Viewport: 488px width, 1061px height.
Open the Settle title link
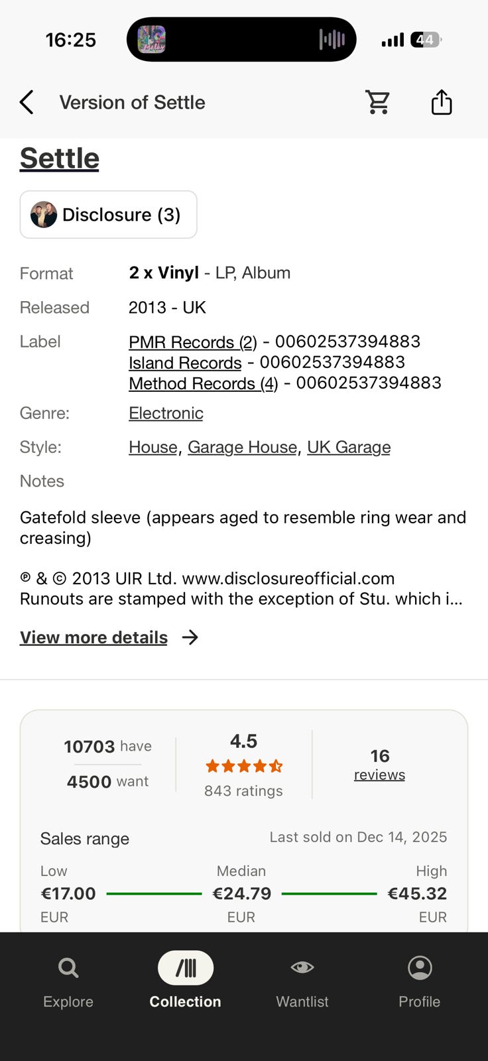pos(60,158)
